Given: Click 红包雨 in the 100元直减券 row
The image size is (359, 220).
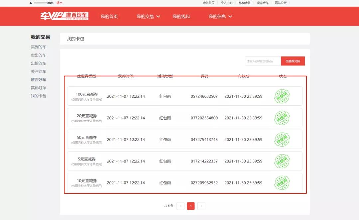Looking at the screenshot, I should click(165, 96).
